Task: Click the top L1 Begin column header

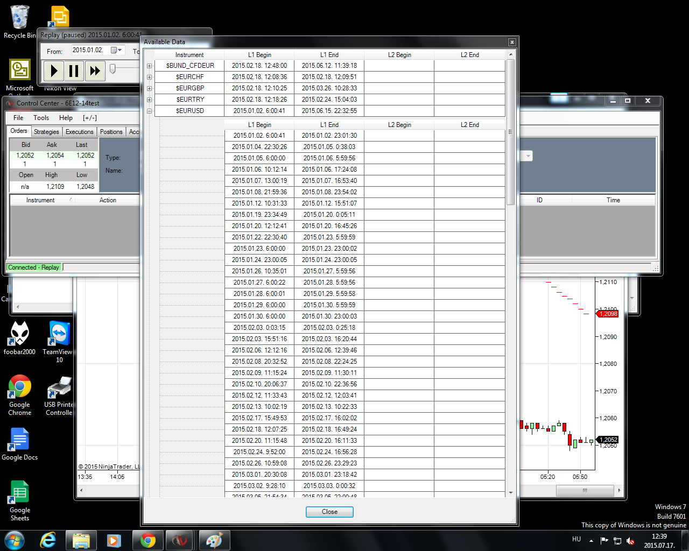Action: click(259, 55)
